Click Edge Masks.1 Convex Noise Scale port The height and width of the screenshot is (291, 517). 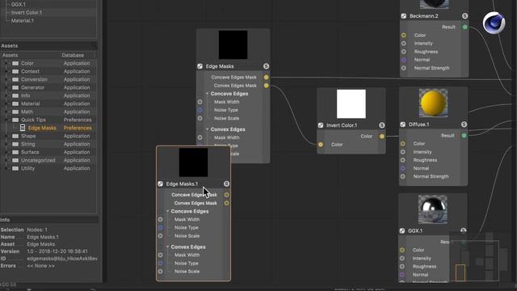point(160,272)
